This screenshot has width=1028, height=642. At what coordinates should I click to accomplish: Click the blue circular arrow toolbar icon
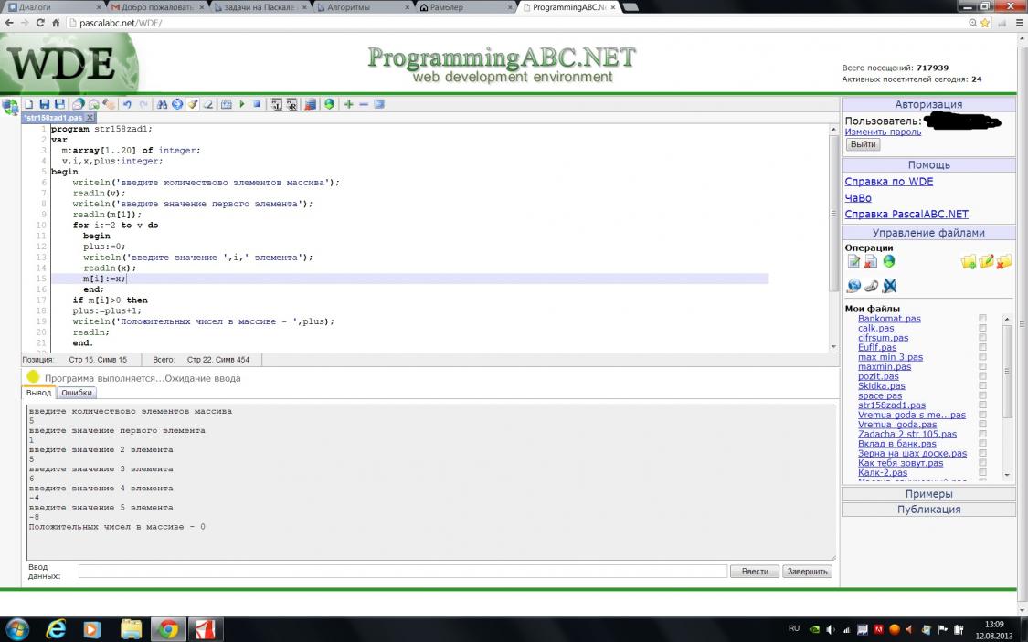(x=177, y=104)
